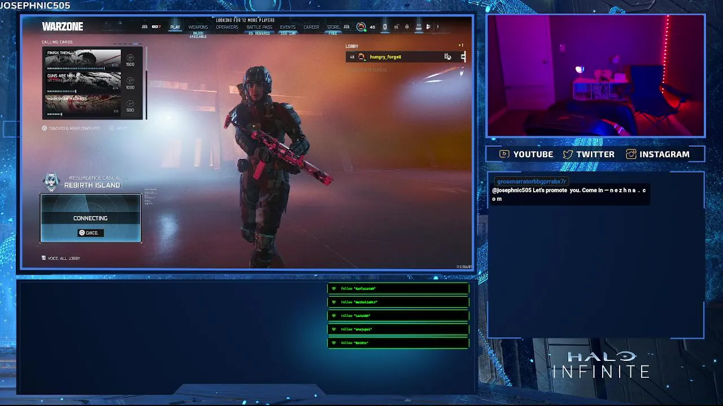Click Tracked & Near Complete filter
This screenshot has height=406, width=723.
click(71, 128)
